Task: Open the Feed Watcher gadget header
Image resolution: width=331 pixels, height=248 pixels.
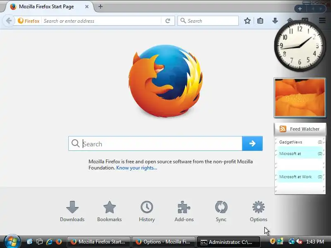Action: point(300,129)
